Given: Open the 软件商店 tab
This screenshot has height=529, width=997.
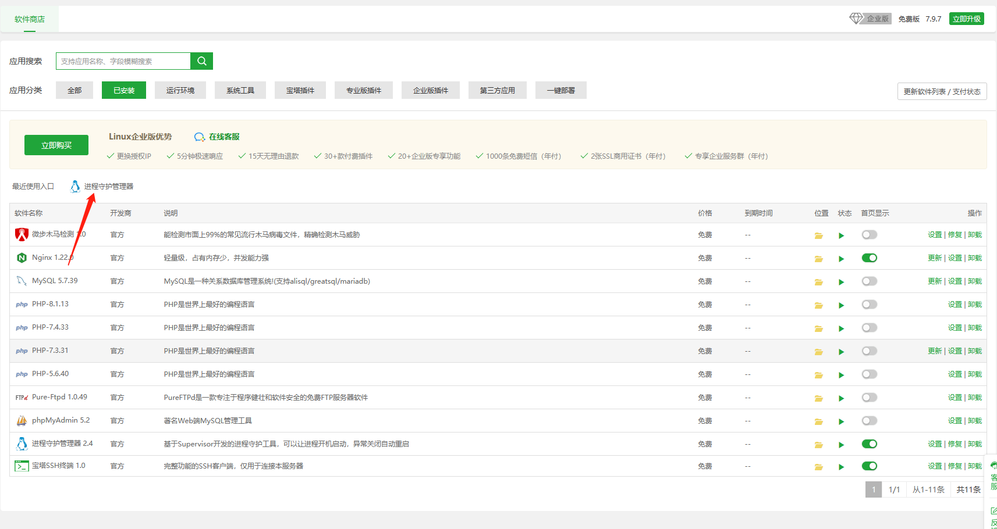Looking at the screenshot, I should (x=30, y=19).
